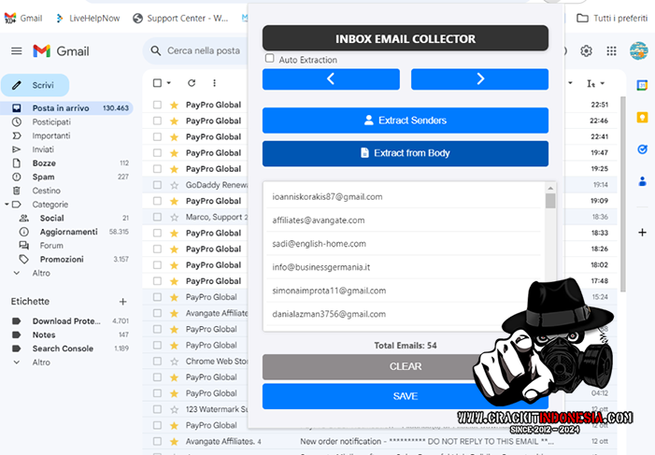Click the Extract Senders button

coord(405,121)
